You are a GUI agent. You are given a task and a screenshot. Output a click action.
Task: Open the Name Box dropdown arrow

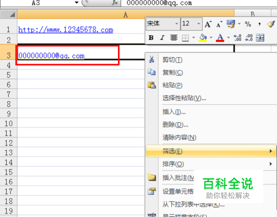coord(76,3)
